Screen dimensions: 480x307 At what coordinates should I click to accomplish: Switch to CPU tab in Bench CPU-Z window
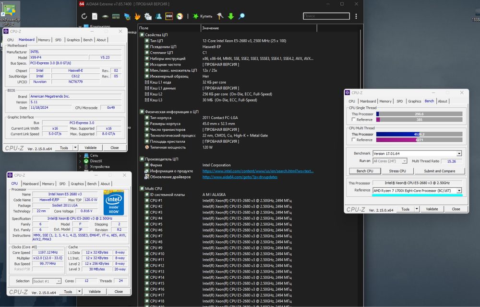(352, 102)
